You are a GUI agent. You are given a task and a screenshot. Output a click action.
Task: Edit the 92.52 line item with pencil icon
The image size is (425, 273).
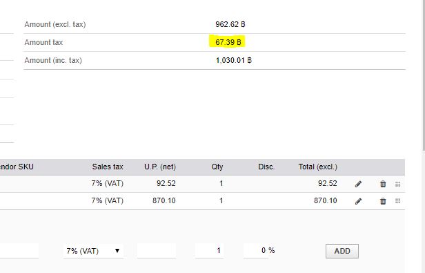click(358, 184)
